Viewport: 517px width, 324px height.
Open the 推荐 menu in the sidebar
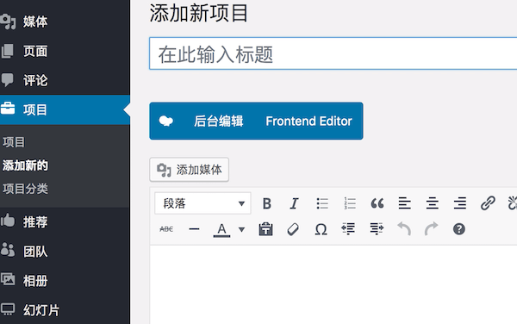[x=65, y=221]
